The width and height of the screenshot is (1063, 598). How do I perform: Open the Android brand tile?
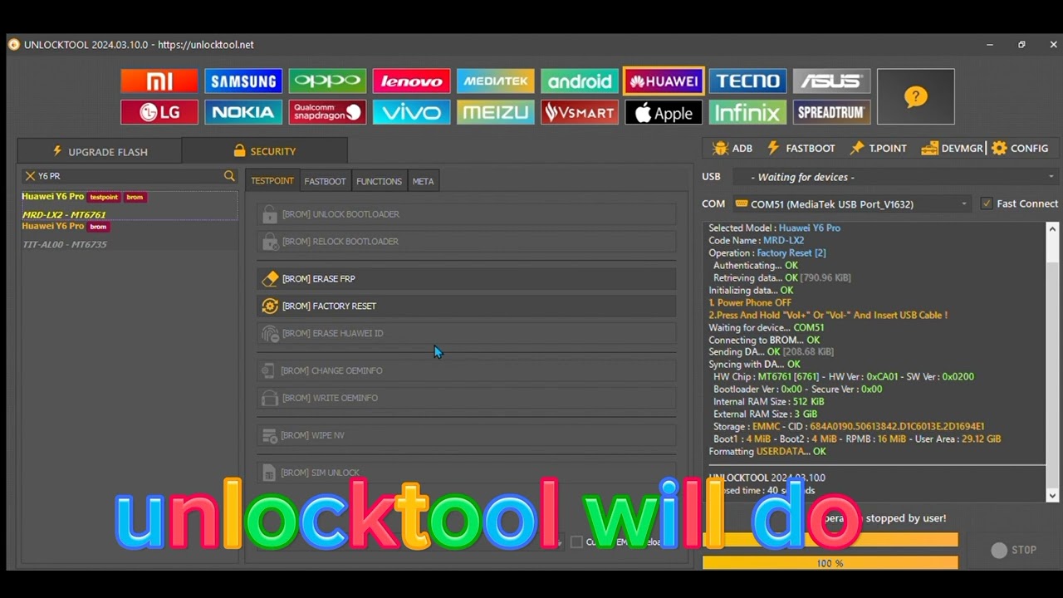coord(579,81)
